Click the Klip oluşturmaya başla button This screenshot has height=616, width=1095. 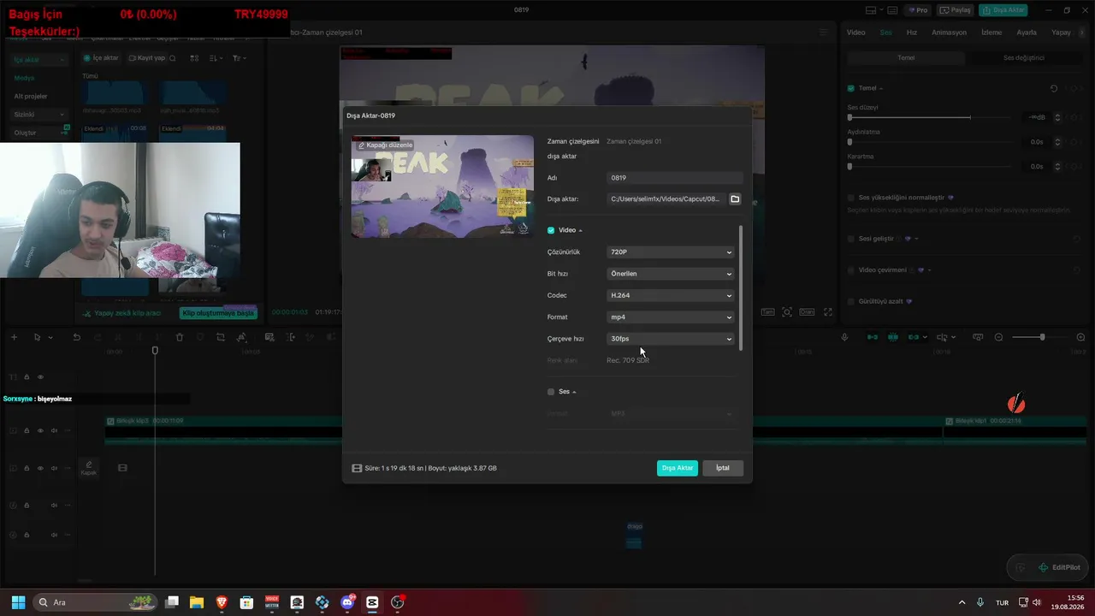(x=217, y=313)
